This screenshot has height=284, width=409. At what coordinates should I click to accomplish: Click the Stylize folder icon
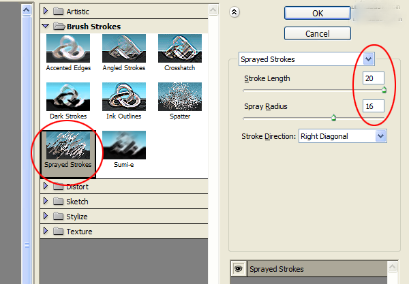point(58,216)
